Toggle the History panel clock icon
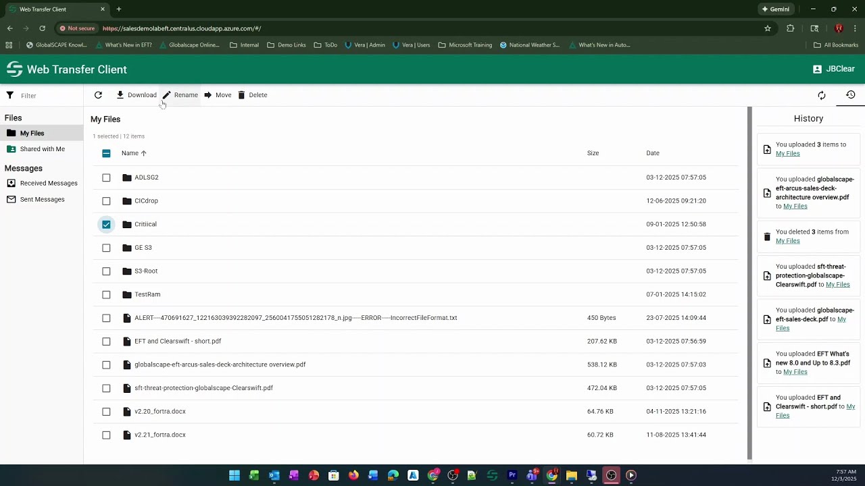865x486 pixels. pos(851,95)
